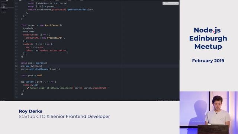The height and width of the screenshot is (134, 238).
Task: Dismiss the white notification popup in the editor
Action: (170, 3)
